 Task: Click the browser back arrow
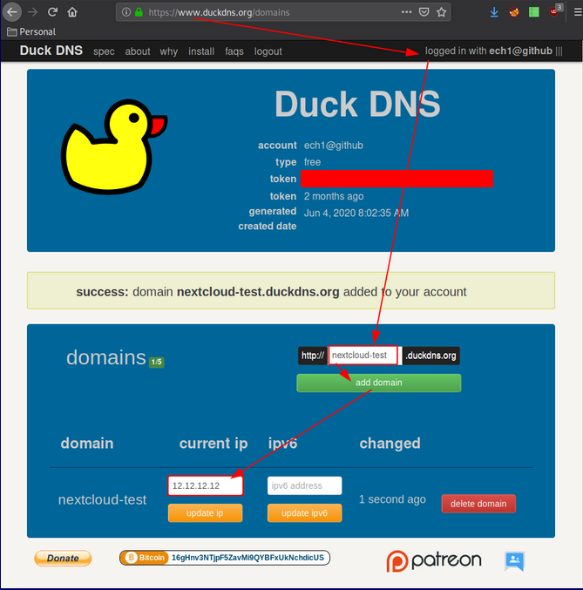point(12,12)
